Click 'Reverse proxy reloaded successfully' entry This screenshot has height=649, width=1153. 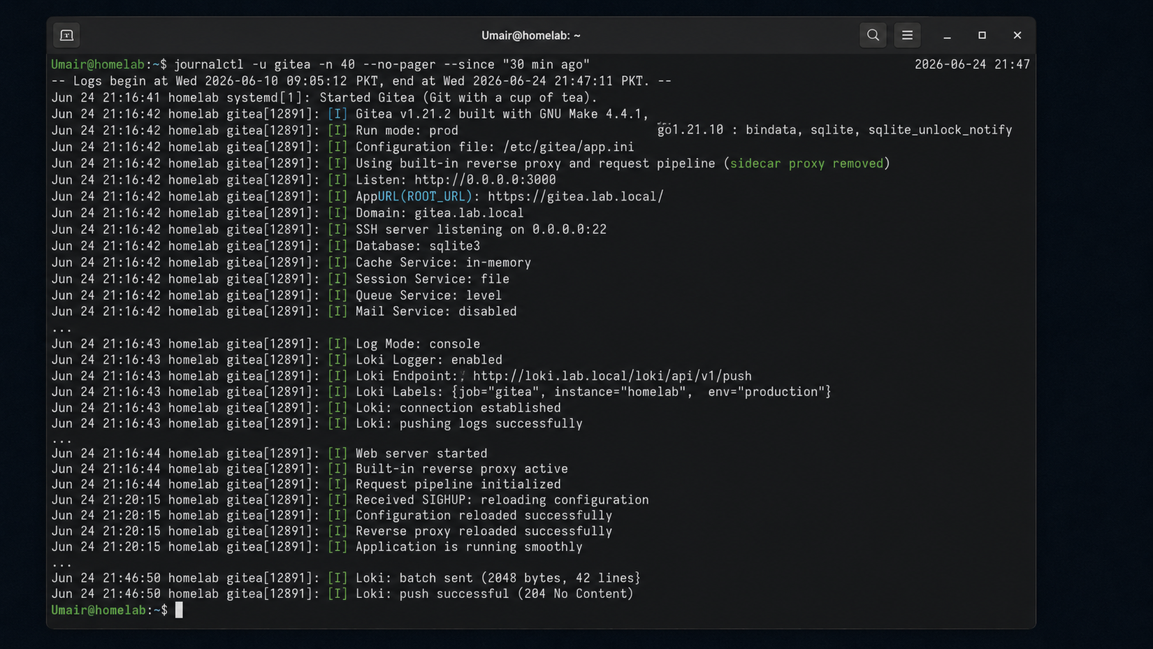[x=484, y=531]
